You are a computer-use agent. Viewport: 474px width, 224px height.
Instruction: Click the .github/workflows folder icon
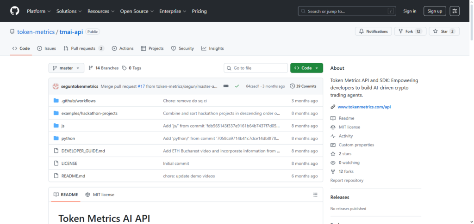(x=56, y=101)
